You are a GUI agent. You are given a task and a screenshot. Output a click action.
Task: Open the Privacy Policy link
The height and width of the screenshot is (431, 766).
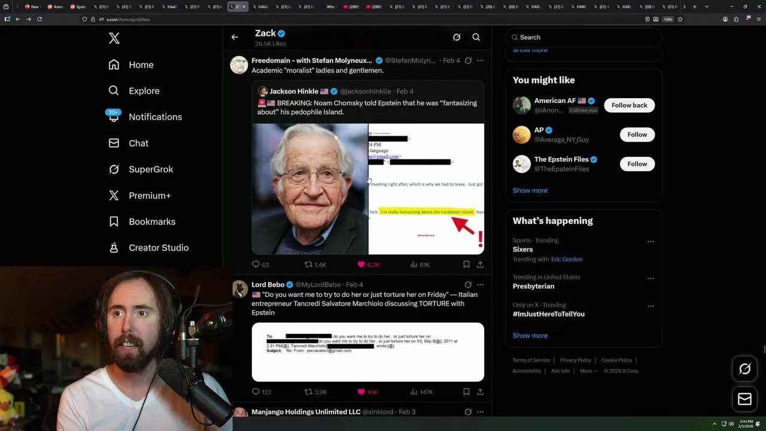pyautogui.click(x=575, y=360)
